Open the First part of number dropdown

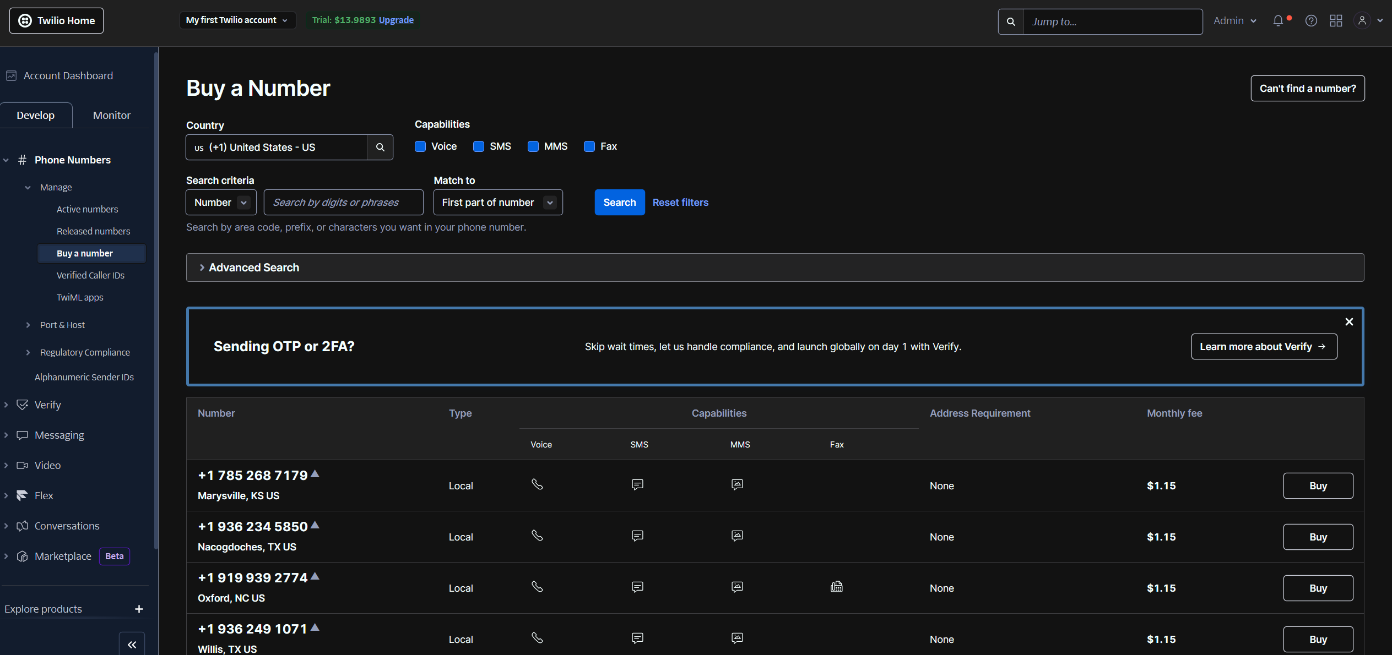[x=498, y=203]
